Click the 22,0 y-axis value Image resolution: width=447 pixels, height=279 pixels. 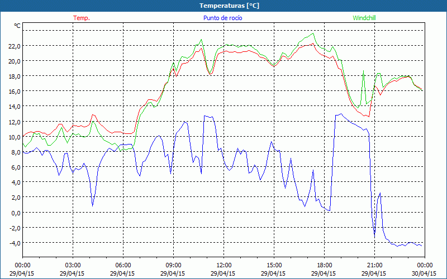coord(15,46)
